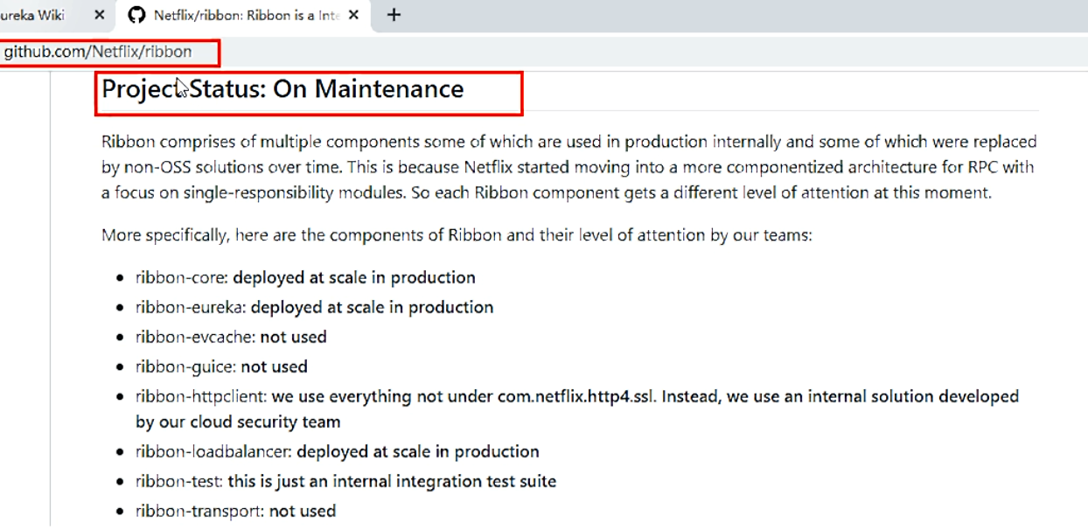Click the ribbon-httpclient label
This screenshot has height=530, width=1088.
[199, 396]
